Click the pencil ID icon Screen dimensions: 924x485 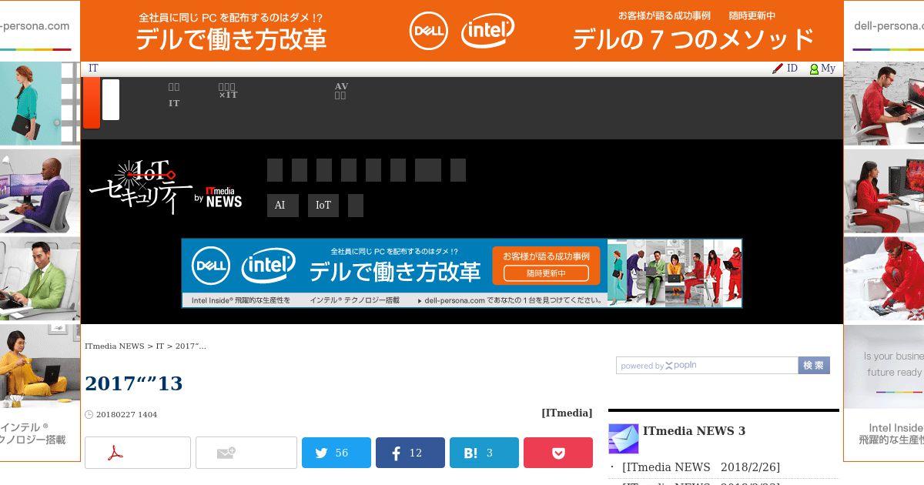(x=778, y=69)
